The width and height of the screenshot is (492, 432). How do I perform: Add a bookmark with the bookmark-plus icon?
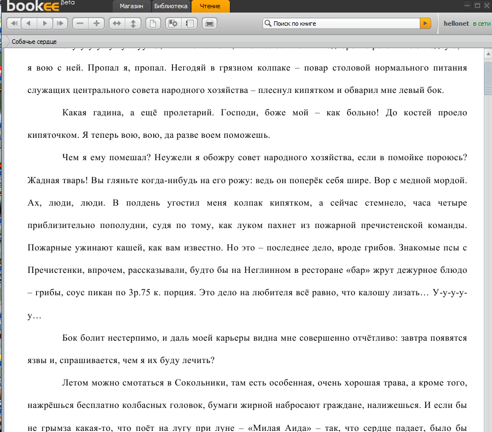(x=173, y=24)
